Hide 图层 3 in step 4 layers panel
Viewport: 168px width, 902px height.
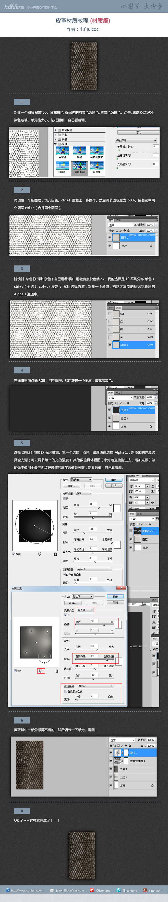109,410
